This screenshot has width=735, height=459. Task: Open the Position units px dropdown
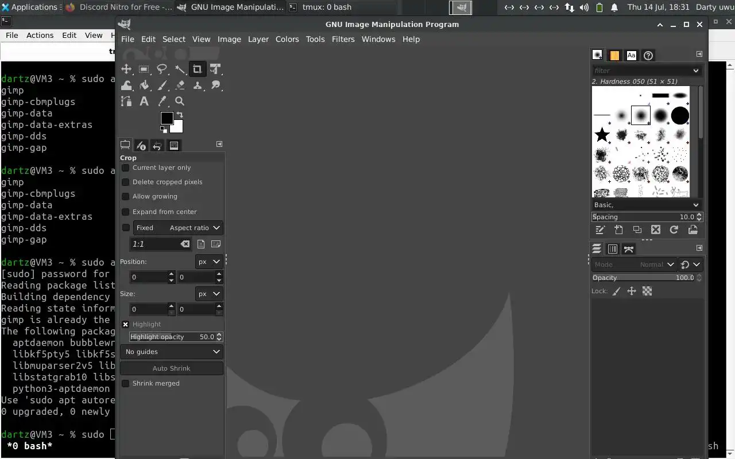(x=209, y=262)
